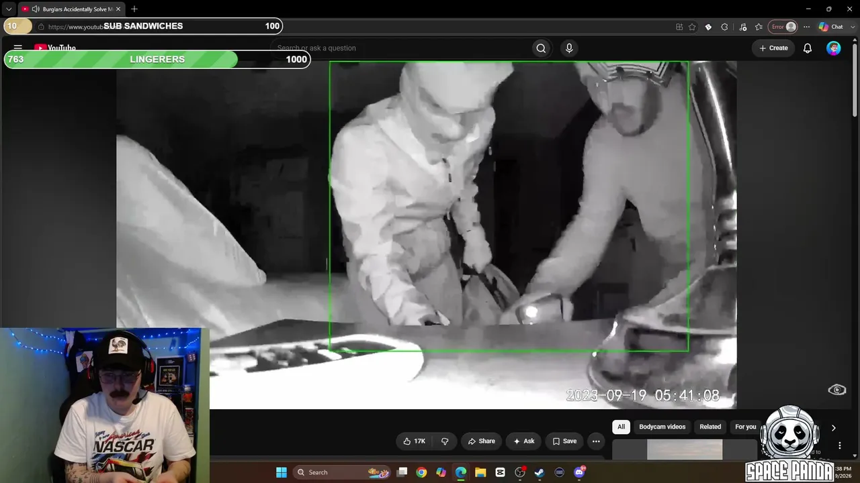Open the round taskbar app with red badge
Screen dimensions: 860x483
pos(520,472)
